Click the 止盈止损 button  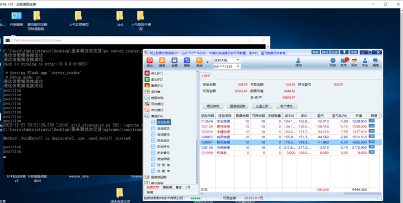pyautogui.click(x=262, y=106)
